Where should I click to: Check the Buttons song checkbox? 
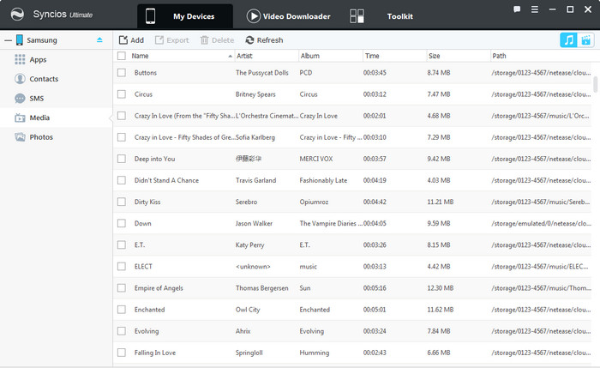point(122,73)
